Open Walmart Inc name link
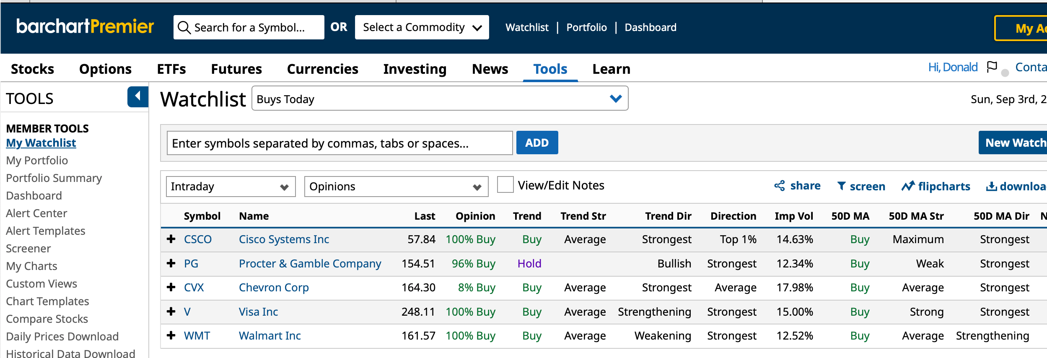This screenshot has width=1047, height=358. (x=270, y=335)
